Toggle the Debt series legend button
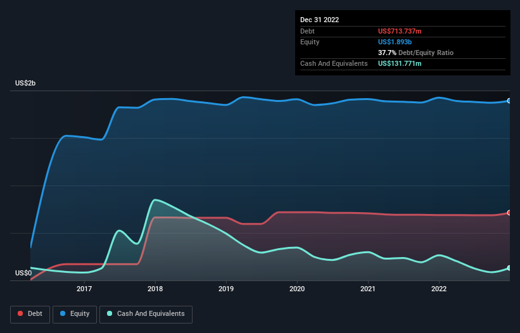Viewport: 520px width, 333px height. pyautogui.click(x=30, y=314)
